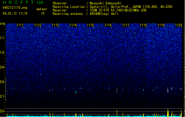Select the ICOM IC-575 53.7492 MHz USB text
This screenshot has width=185, height=117.
[x=118, y=10]
